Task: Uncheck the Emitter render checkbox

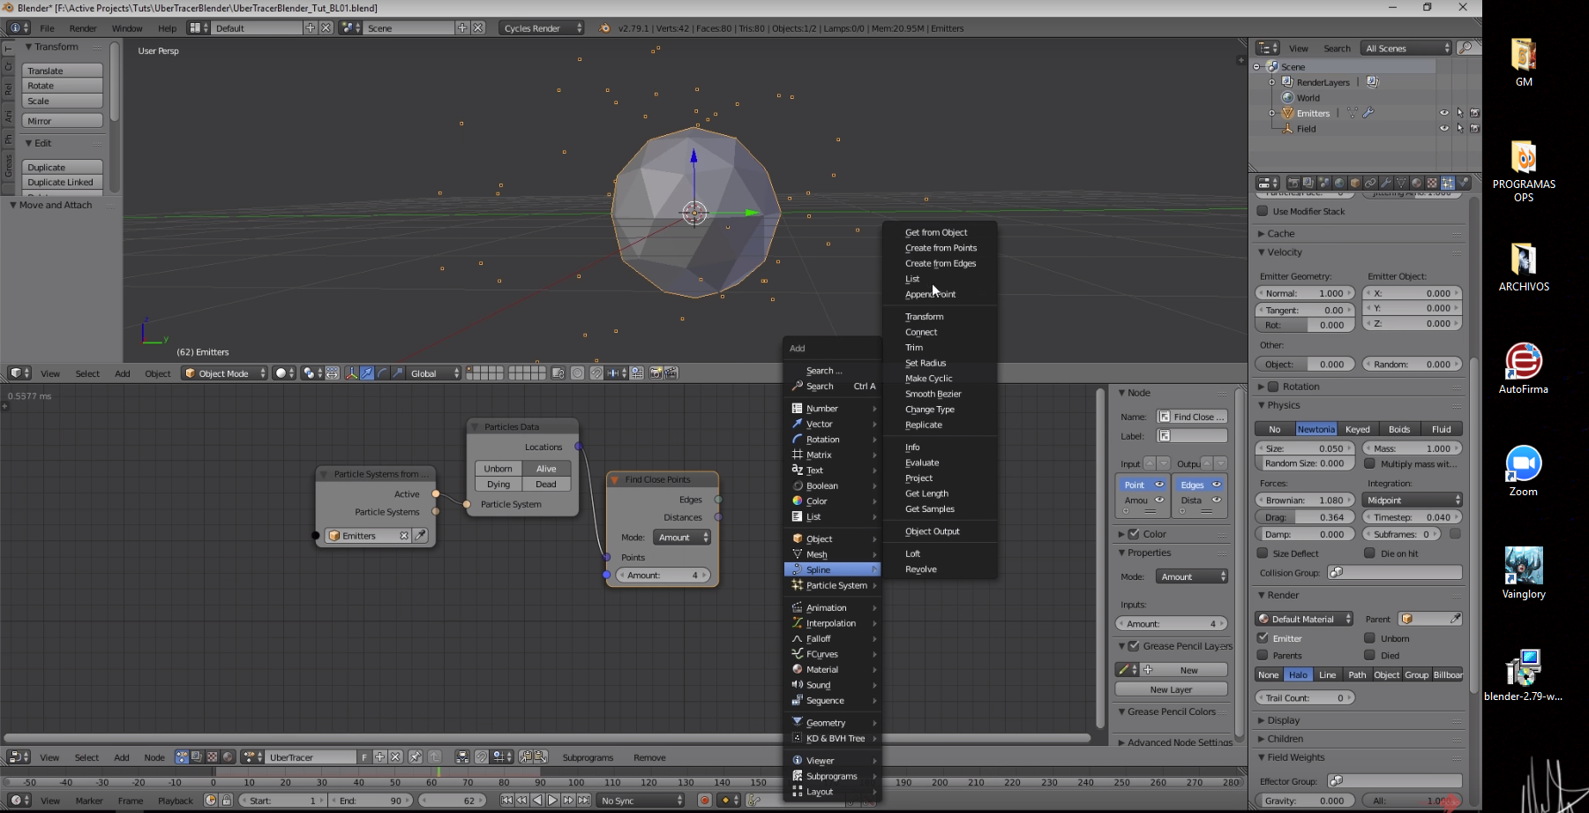Action: [1263, 638]
